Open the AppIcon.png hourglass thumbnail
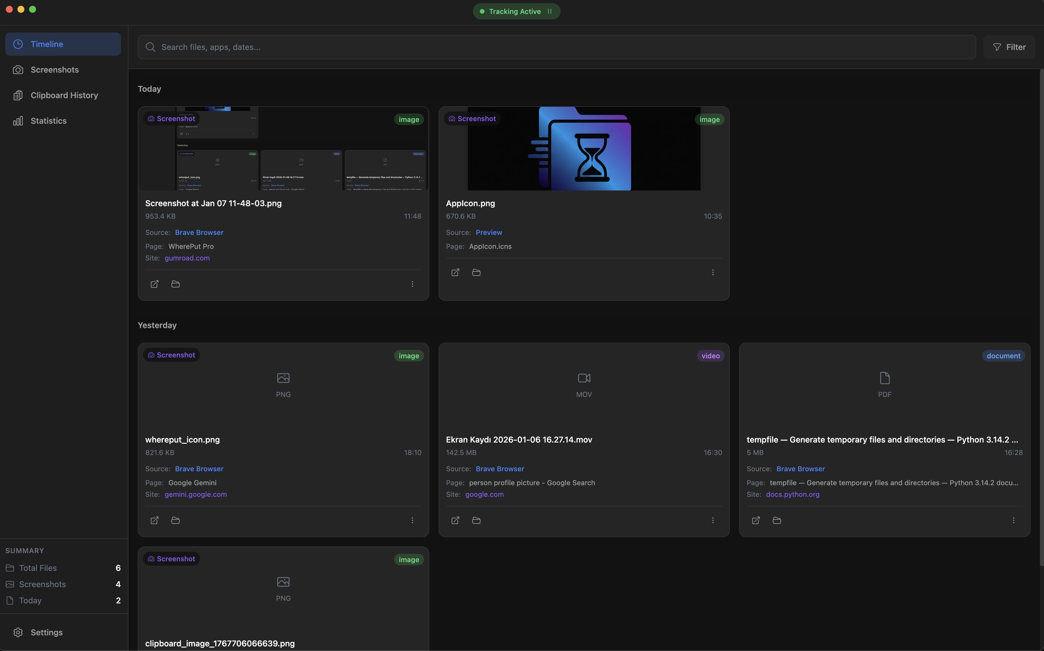The width and height of the screenshot is (1044, 651). [584, 149]
